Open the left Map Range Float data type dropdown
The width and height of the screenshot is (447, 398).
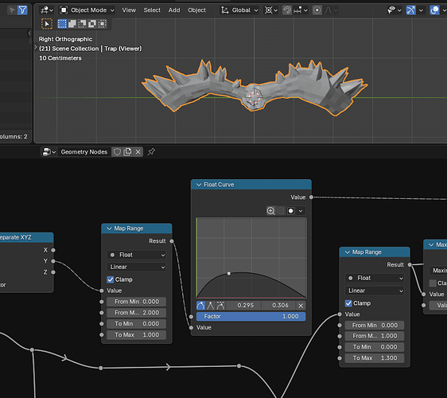coord(137,255)
